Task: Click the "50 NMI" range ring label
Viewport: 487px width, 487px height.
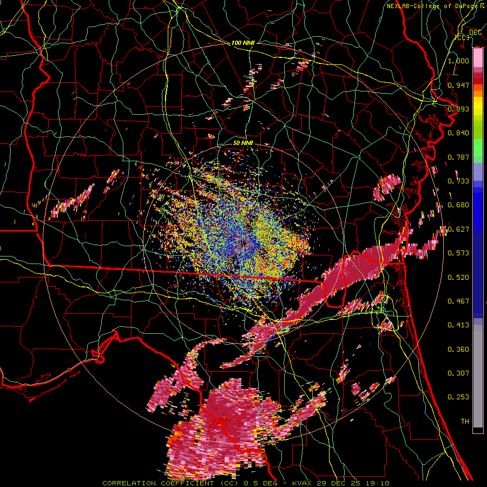Action: (243, 143)
